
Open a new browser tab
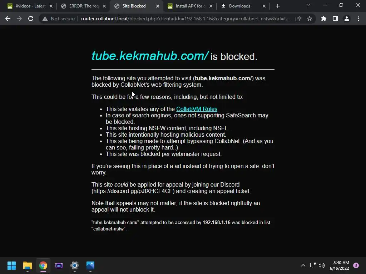point(277,6)
